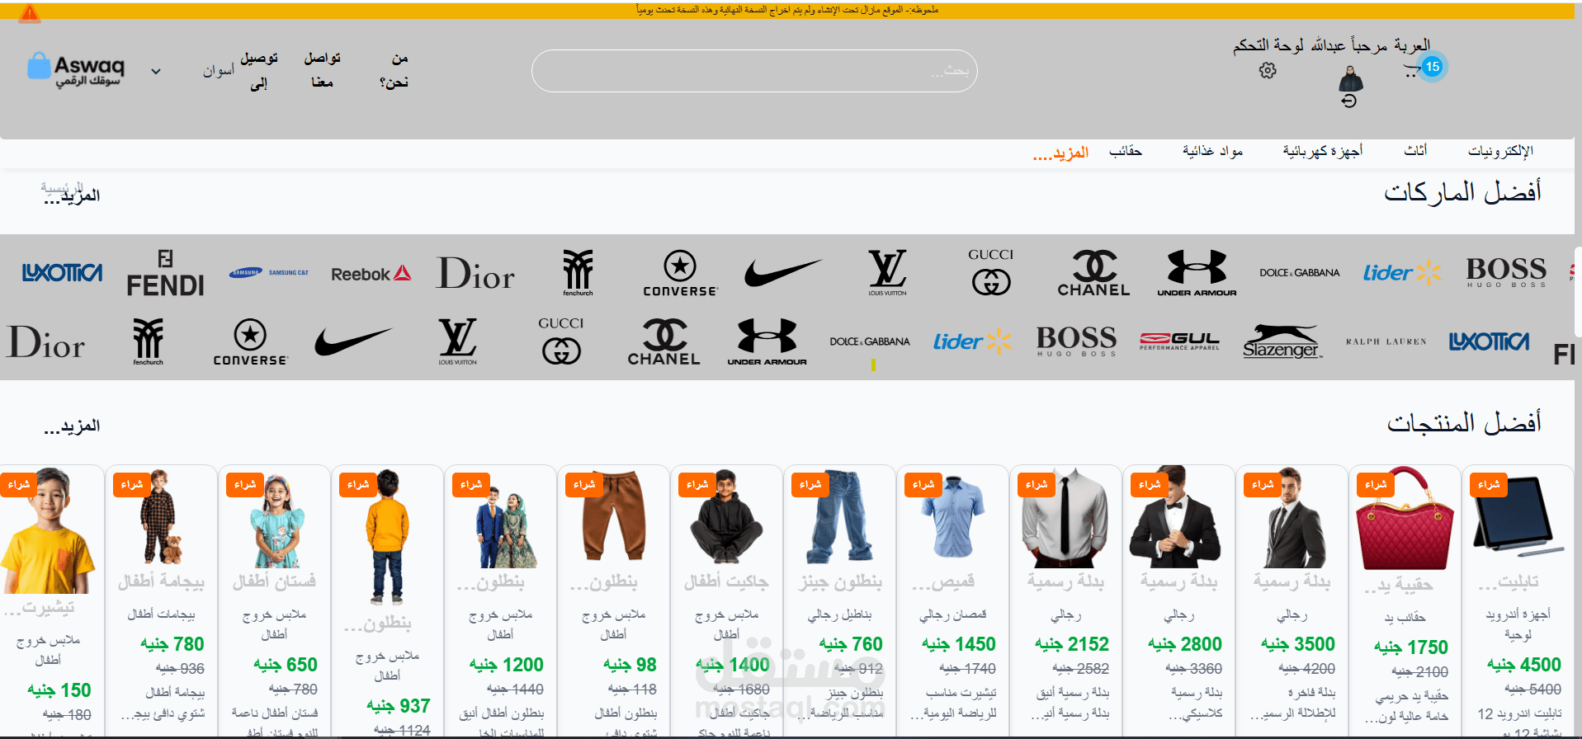
Task: Open the Reebok brand logo
Action: coord(371,274)
